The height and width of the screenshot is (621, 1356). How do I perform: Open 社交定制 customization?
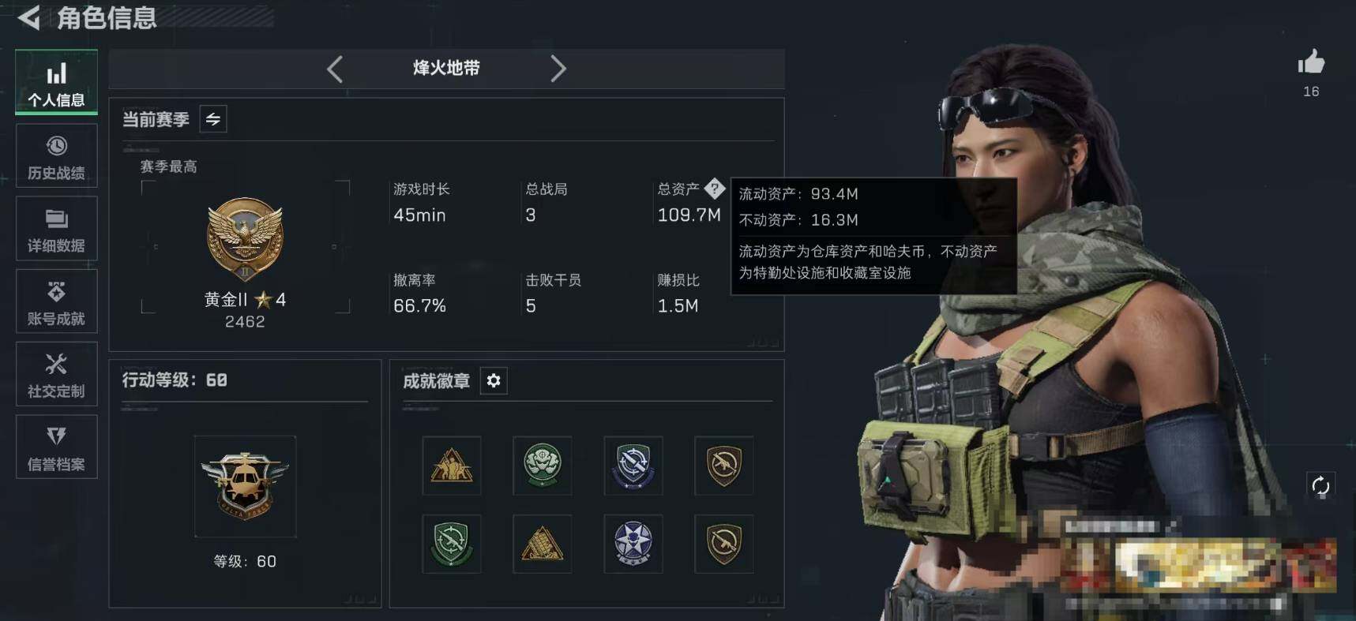tap(56, 375)
